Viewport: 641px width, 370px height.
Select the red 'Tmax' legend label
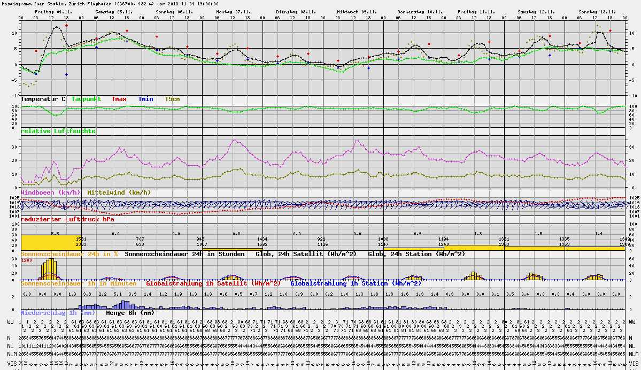pos(119,99)
